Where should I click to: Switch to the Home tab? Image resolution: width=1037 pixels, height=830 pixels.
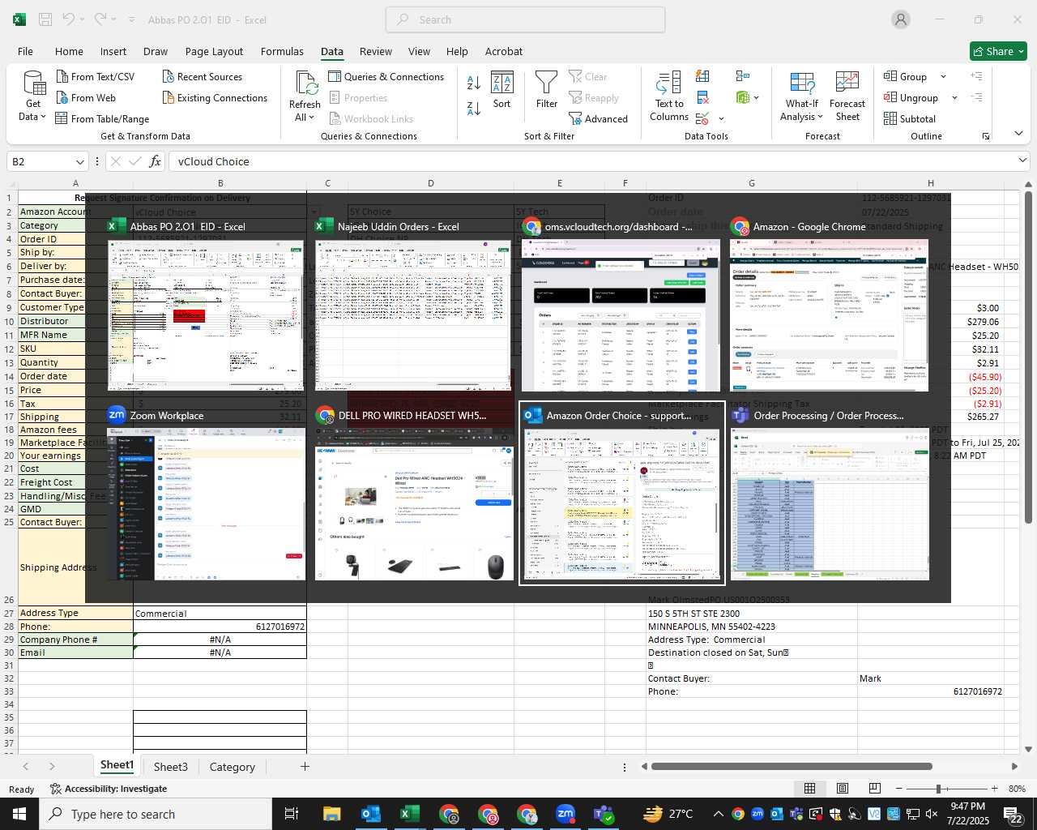point(69,51)
